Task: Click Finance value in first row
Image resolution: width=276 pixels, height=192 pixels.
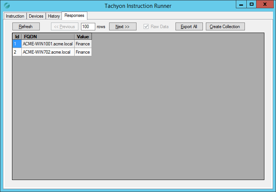Action: tap(83, 44)
